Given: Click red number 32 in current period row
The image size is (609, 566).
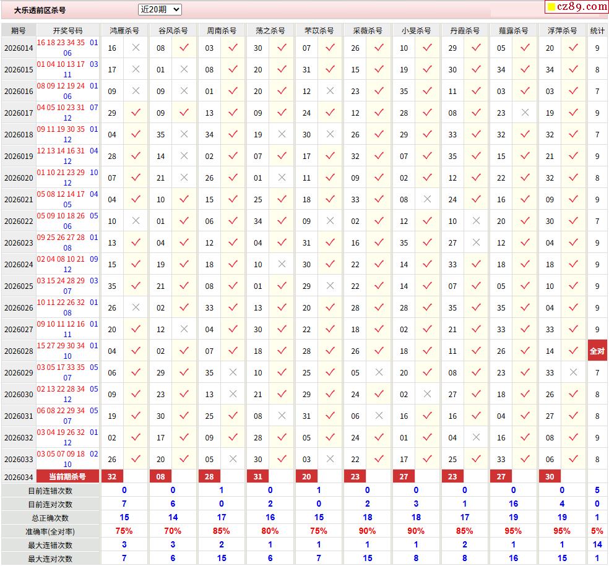Looking at the screenshot, I should click(112, 476).
